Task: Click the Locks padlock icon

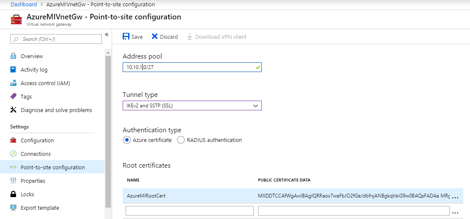Action: click(13, 194)
